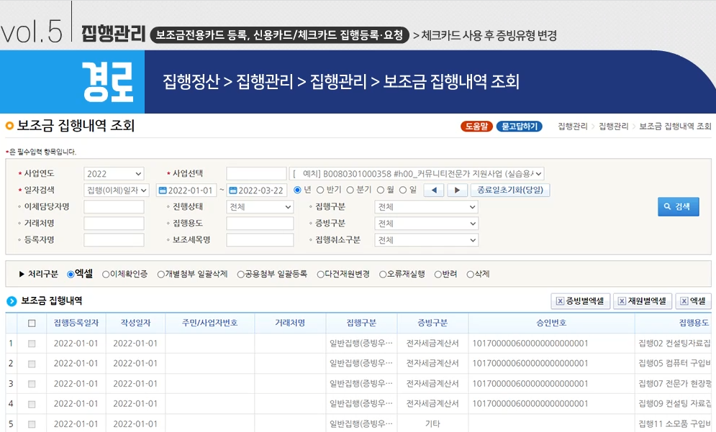Sort by 집행등록일자 column header

76,323
